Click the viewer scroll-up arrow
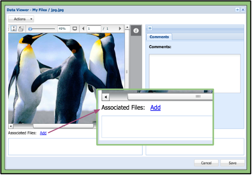 coord(127,27)
